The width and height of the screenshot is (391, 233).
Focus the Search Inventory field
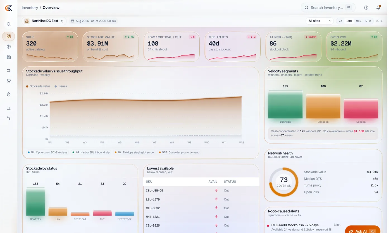pos(328,8)
